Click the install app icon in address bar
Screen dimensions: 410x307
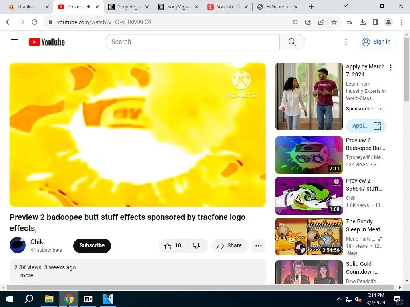pos(308,22)
